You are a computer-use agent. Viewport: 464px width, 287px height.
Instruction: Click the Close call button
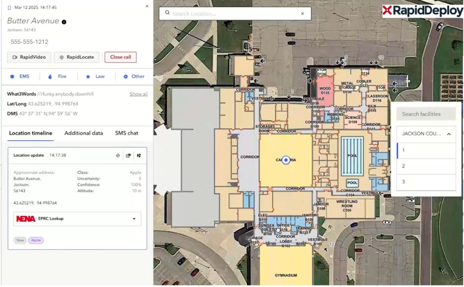[x=120, y=57]
